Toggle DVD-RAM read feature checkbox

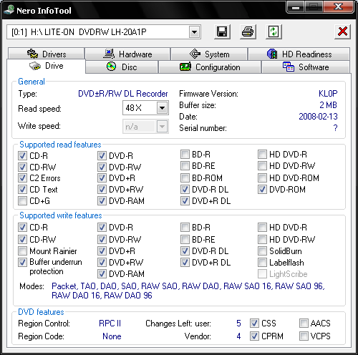coord(102,201)
